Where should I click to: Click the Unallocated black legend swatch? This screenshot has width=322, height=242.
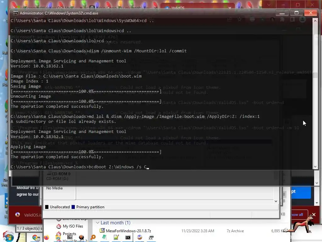[x=47, y=207]
